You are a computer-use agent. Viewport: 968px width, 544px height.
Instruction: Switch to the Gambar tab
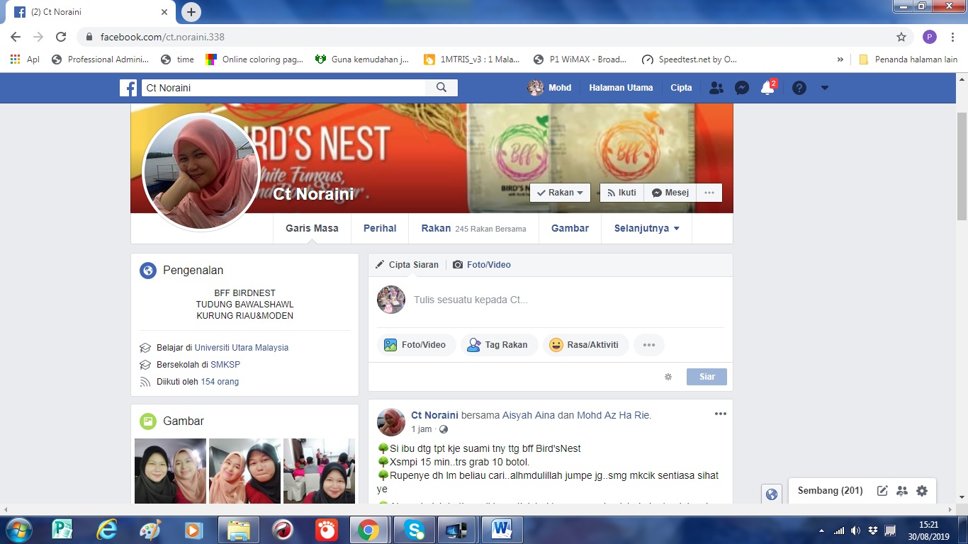(x=570, y=228)
